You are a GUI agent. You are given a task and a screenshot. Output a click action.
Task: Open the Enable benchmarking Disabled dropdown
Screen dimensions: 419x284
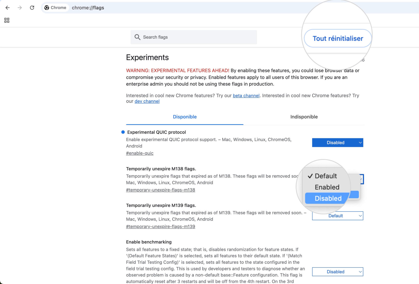coord(338,272)
